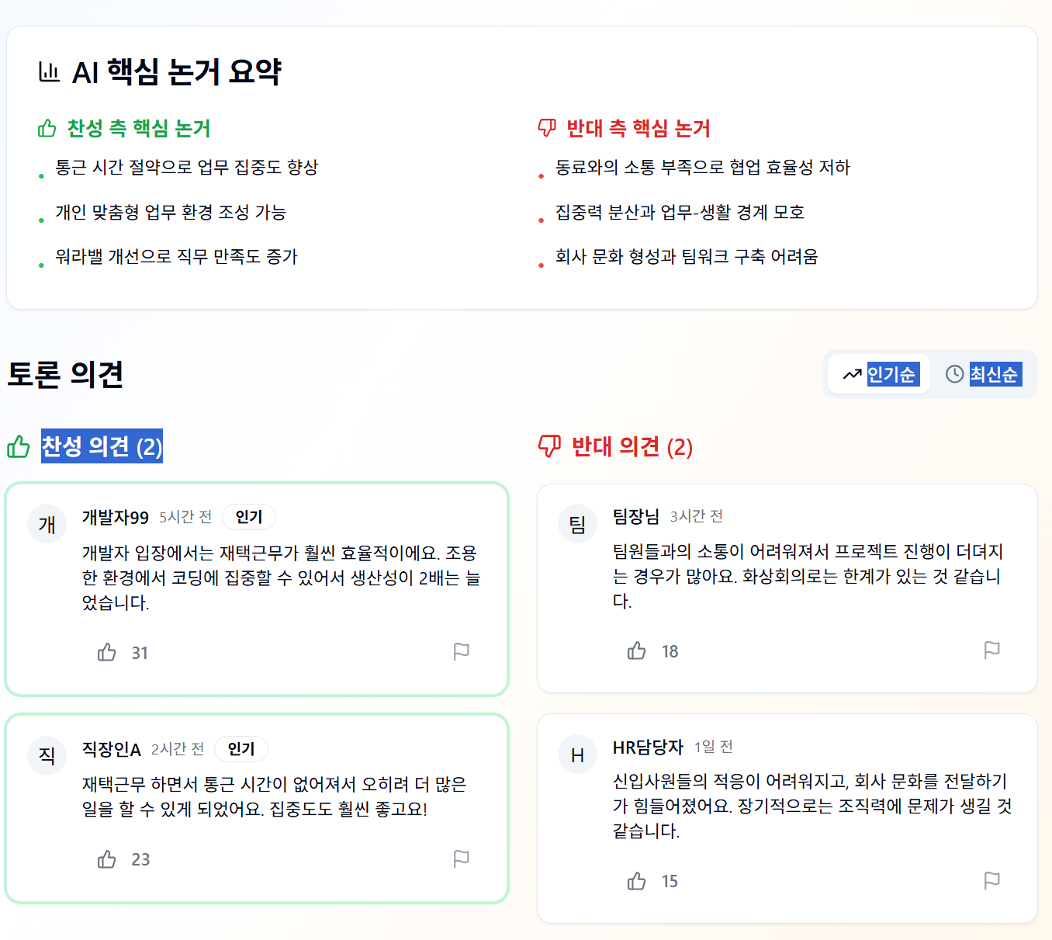Click the 찬성 측 핵심 논거 heading
This screenshot has height=940, width=1052.
point(139,128)
